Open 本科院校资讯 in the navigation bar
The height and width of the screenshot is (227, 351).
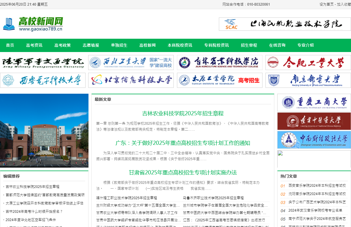[180, 45]
